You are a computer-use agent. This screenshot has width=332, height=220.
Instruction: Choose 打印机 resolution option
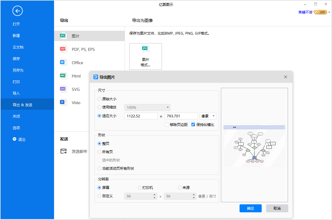tap(139, 187)
